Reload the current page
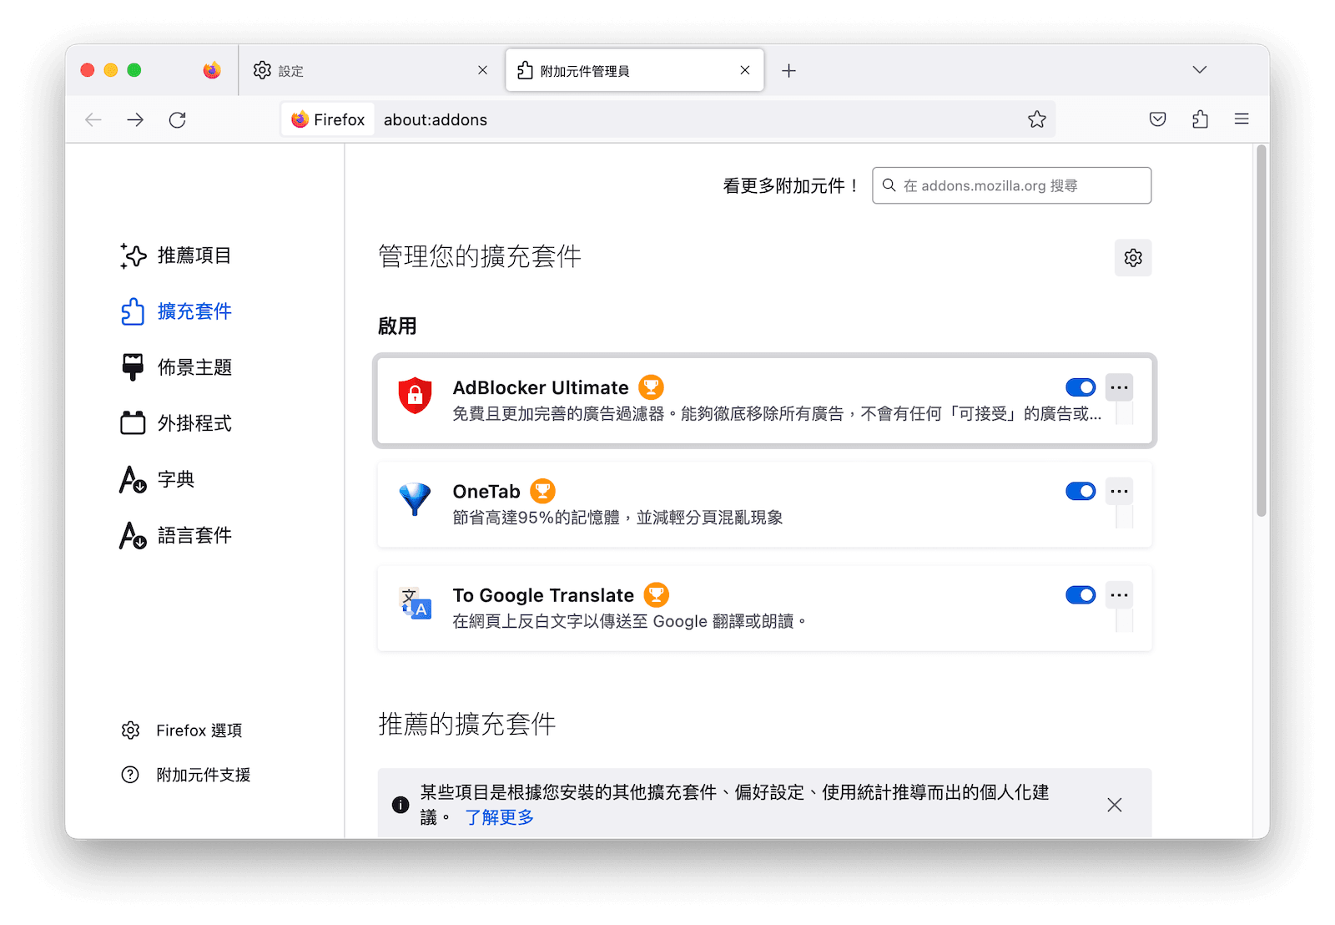 tap(177, 119)
